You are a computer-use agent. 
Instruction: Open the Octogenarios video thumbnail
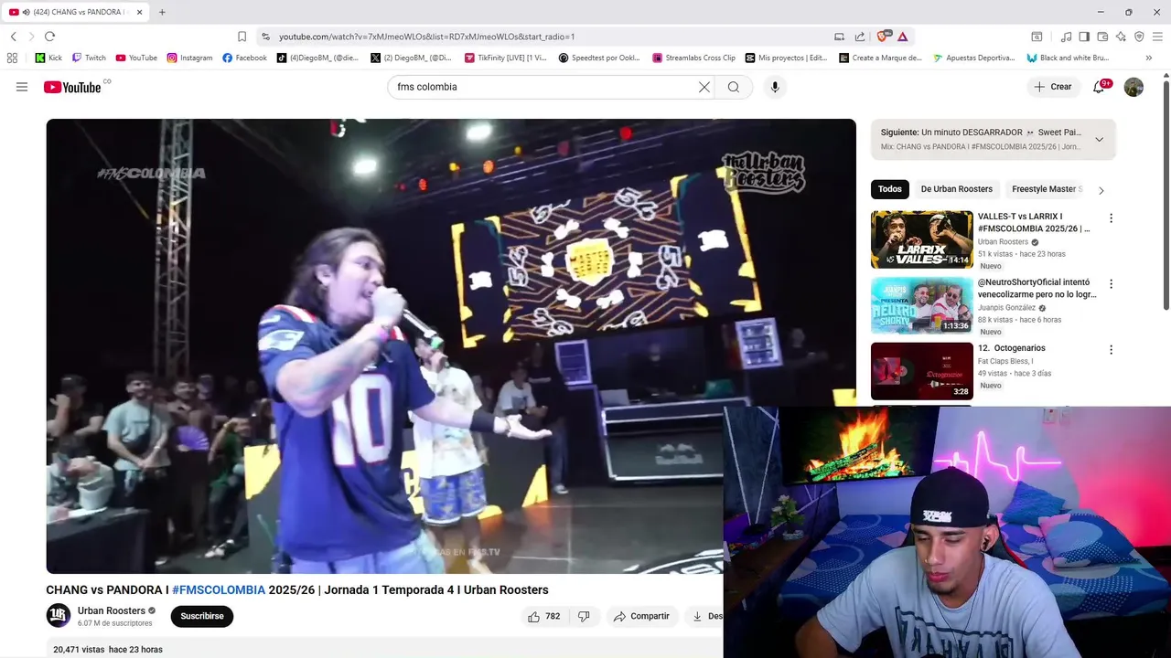pyautogui.click(x=922, y=371)
